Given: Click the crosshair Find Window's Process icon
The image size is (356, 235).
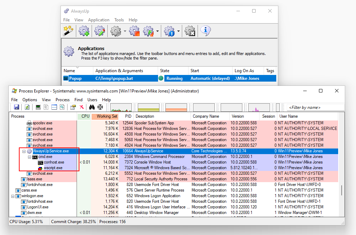Looking at the screenshot, I should [x=100, y=107].
